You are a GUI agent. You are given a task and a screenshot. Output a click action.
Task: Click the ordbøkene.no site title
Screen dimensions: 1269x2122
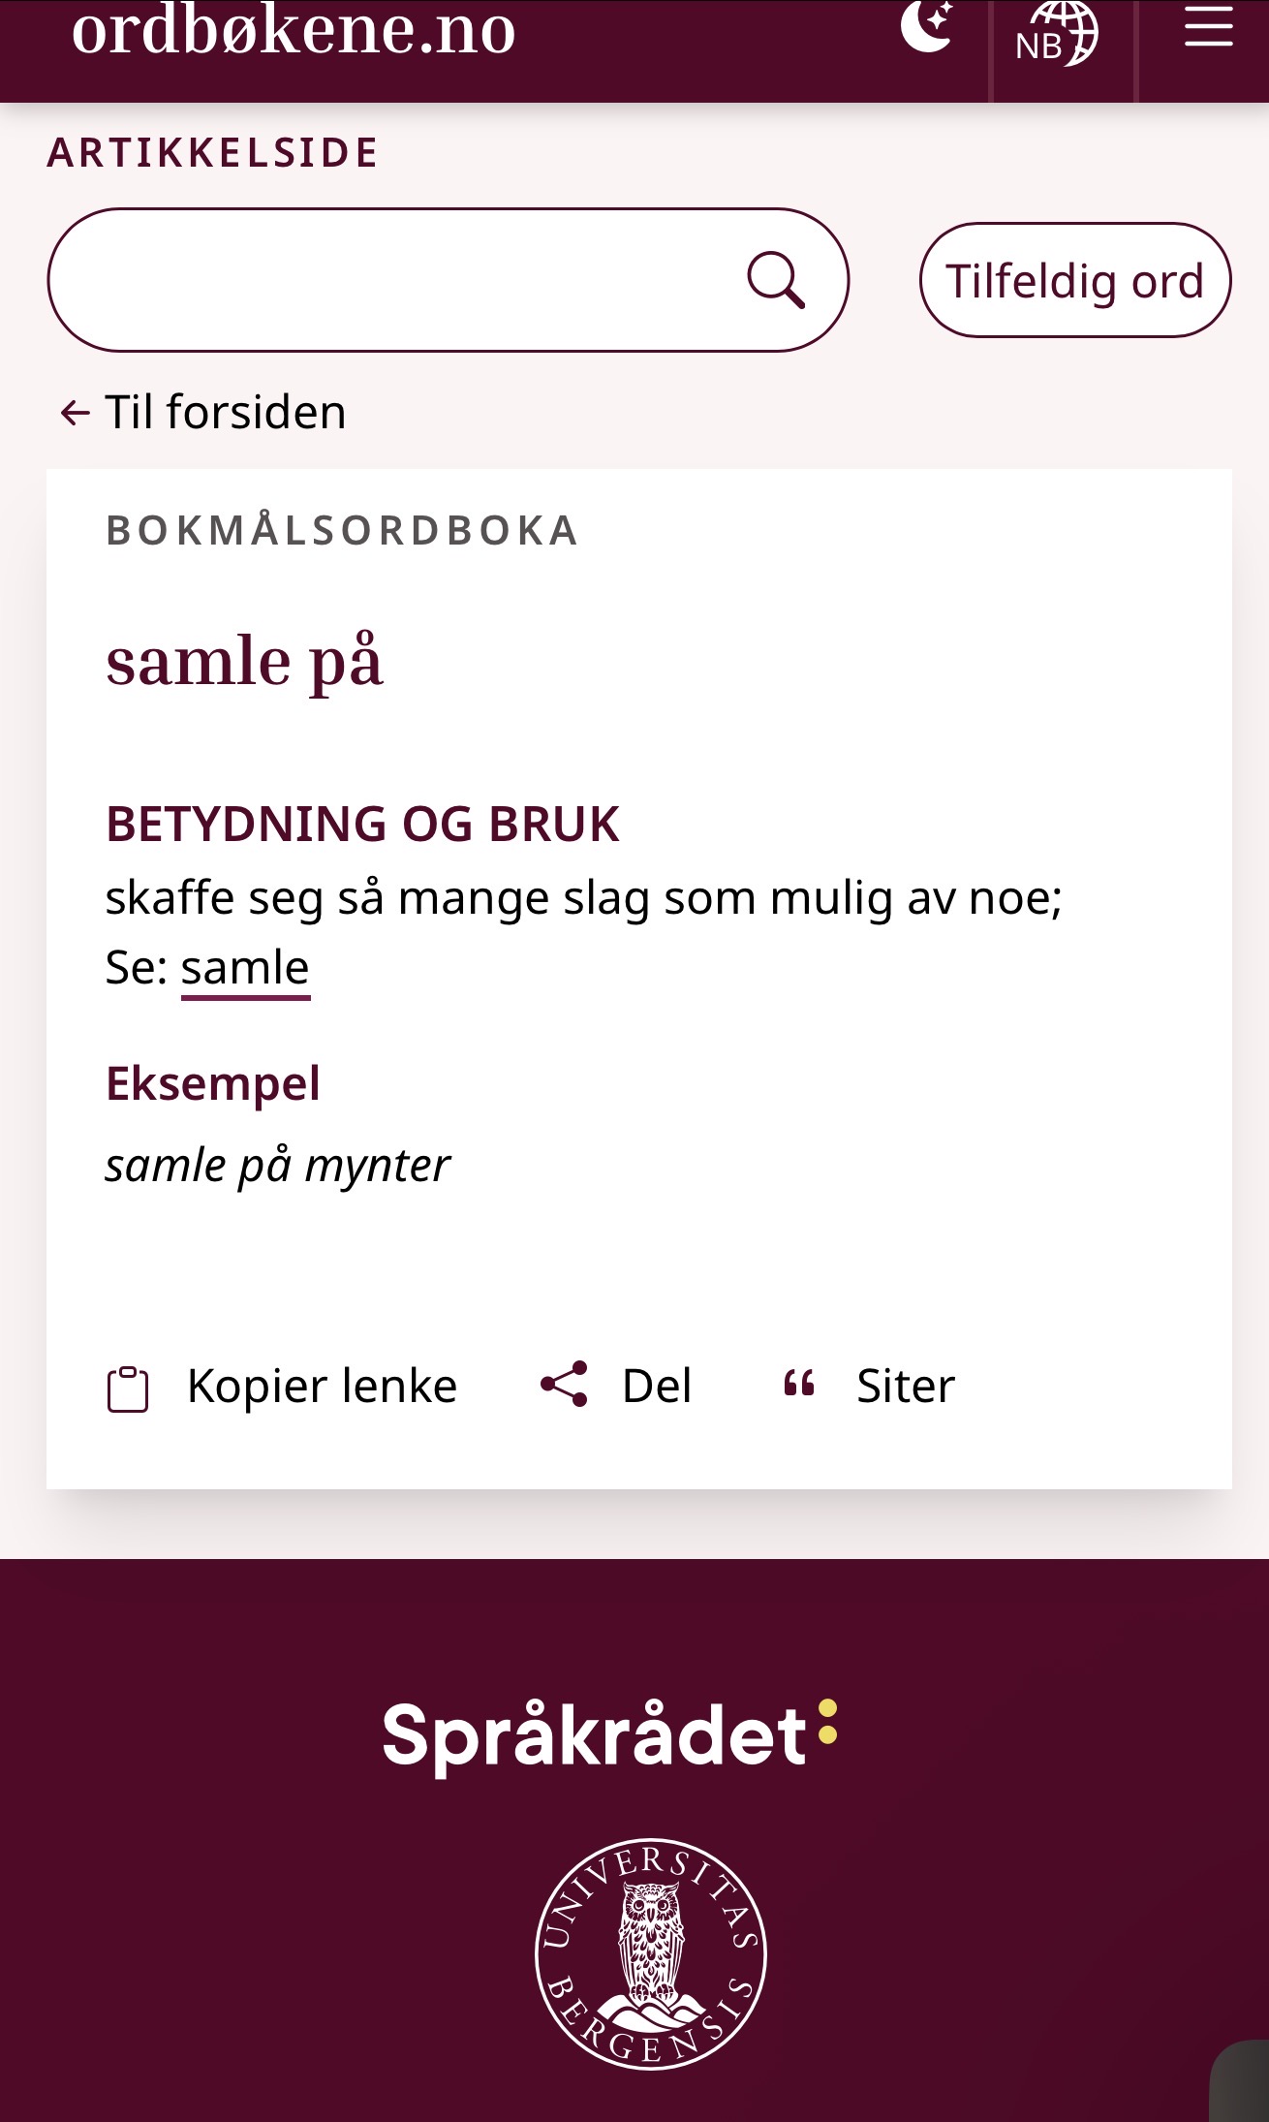[294, 31]
